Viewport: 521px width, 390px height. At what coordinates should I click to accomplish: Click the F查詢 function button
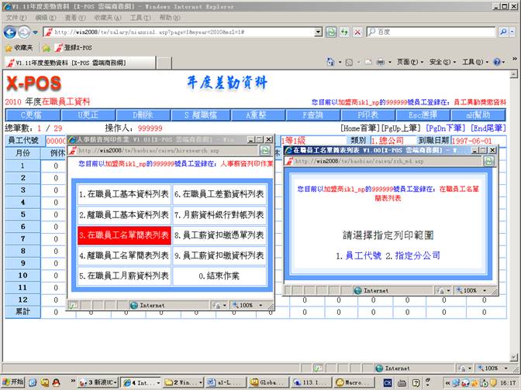pyautogui.click(x=311, y=115)
